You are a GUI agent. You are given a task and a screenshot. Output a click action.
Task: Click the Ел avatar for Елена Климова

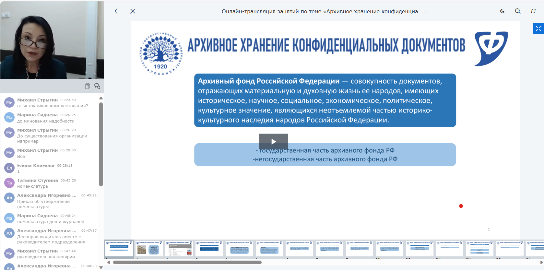point(9,168)
